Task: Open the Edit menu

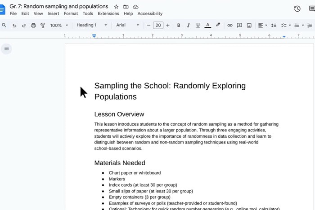Action: coord(25,13)
